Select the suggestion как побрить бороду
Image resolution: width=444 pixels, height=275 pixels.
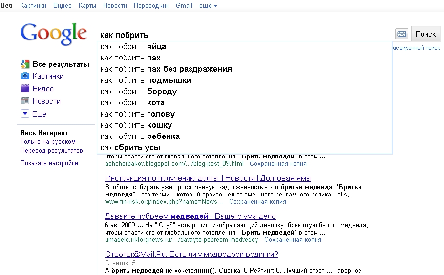tap(139, 92)
